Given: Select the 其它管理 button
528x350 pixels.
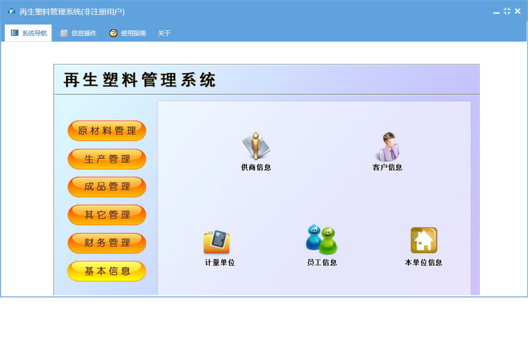Looking at the screenshot, I should [x=107, y=215].
